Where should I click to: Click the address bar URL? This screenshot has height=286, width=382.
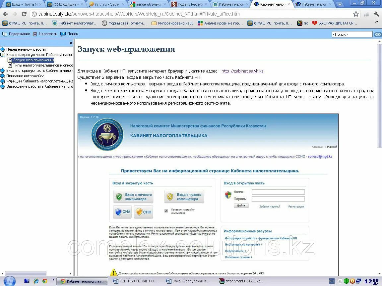(139, 14)
